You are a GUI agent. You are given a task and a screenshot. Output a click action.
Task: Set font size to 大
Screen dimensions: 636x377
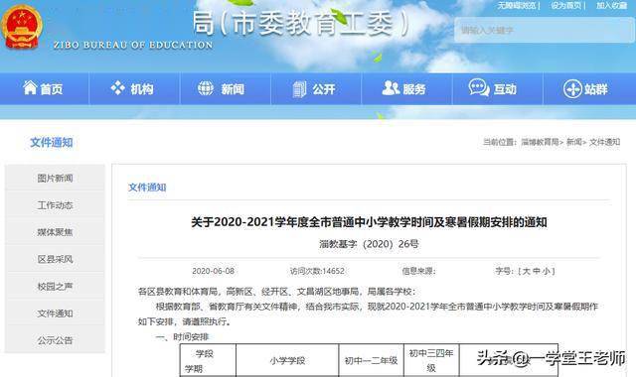[x=527, y=271]
